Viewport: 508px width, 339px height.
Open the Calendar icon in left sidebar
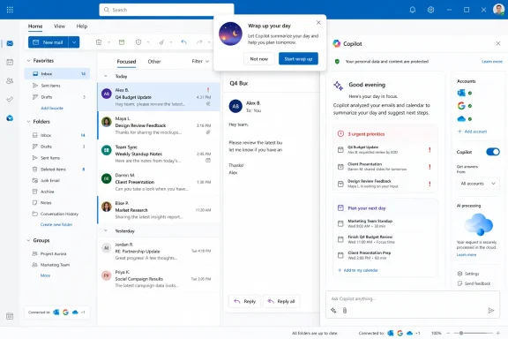click(x=10, y=62)
